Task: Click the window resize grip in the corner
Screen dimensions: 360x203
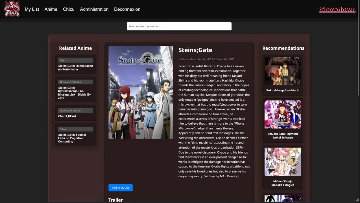Action: point(357,200)
